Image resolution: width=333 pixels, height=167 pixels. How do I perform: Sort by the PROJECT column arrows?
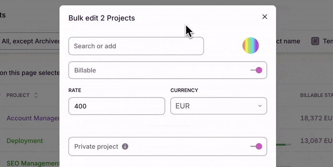(x=36, y=95)
